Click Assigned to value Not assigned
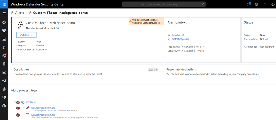The height and width of the screenshot is (120, 276). click(267, 47)
